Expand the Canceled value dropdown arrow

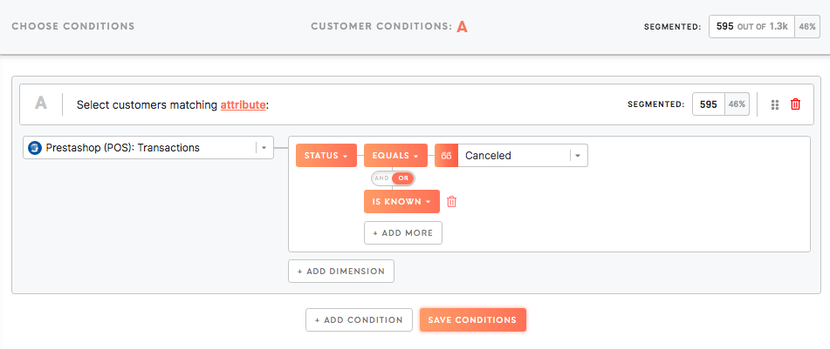(578, 156)
